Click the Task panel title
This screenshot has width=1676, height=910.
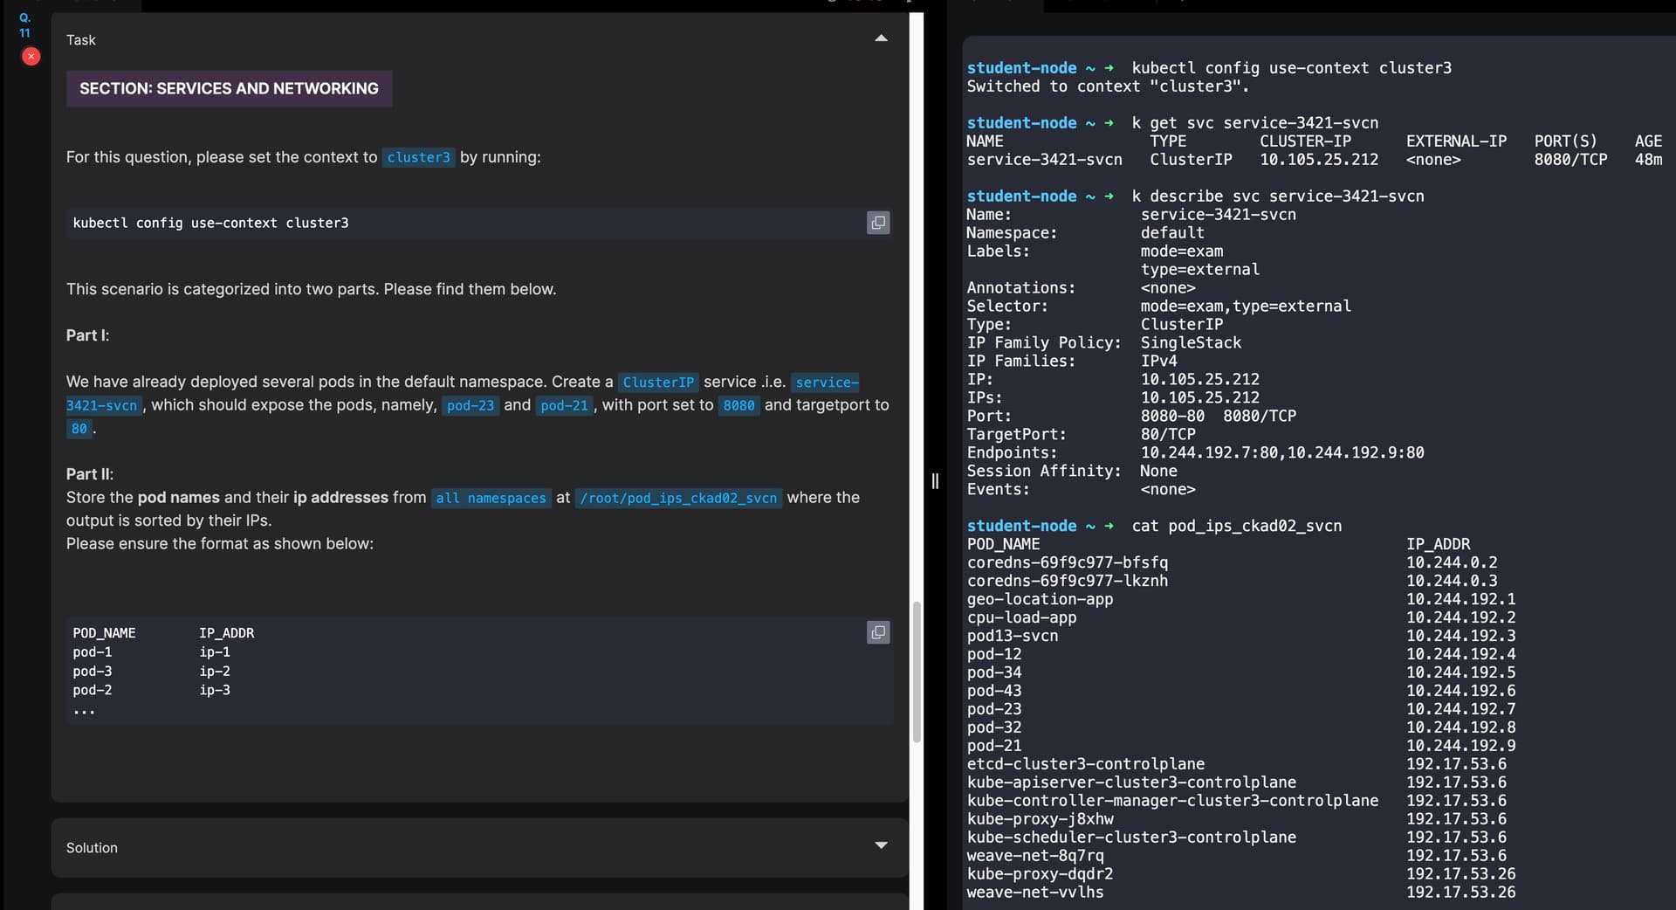[81, 40]
